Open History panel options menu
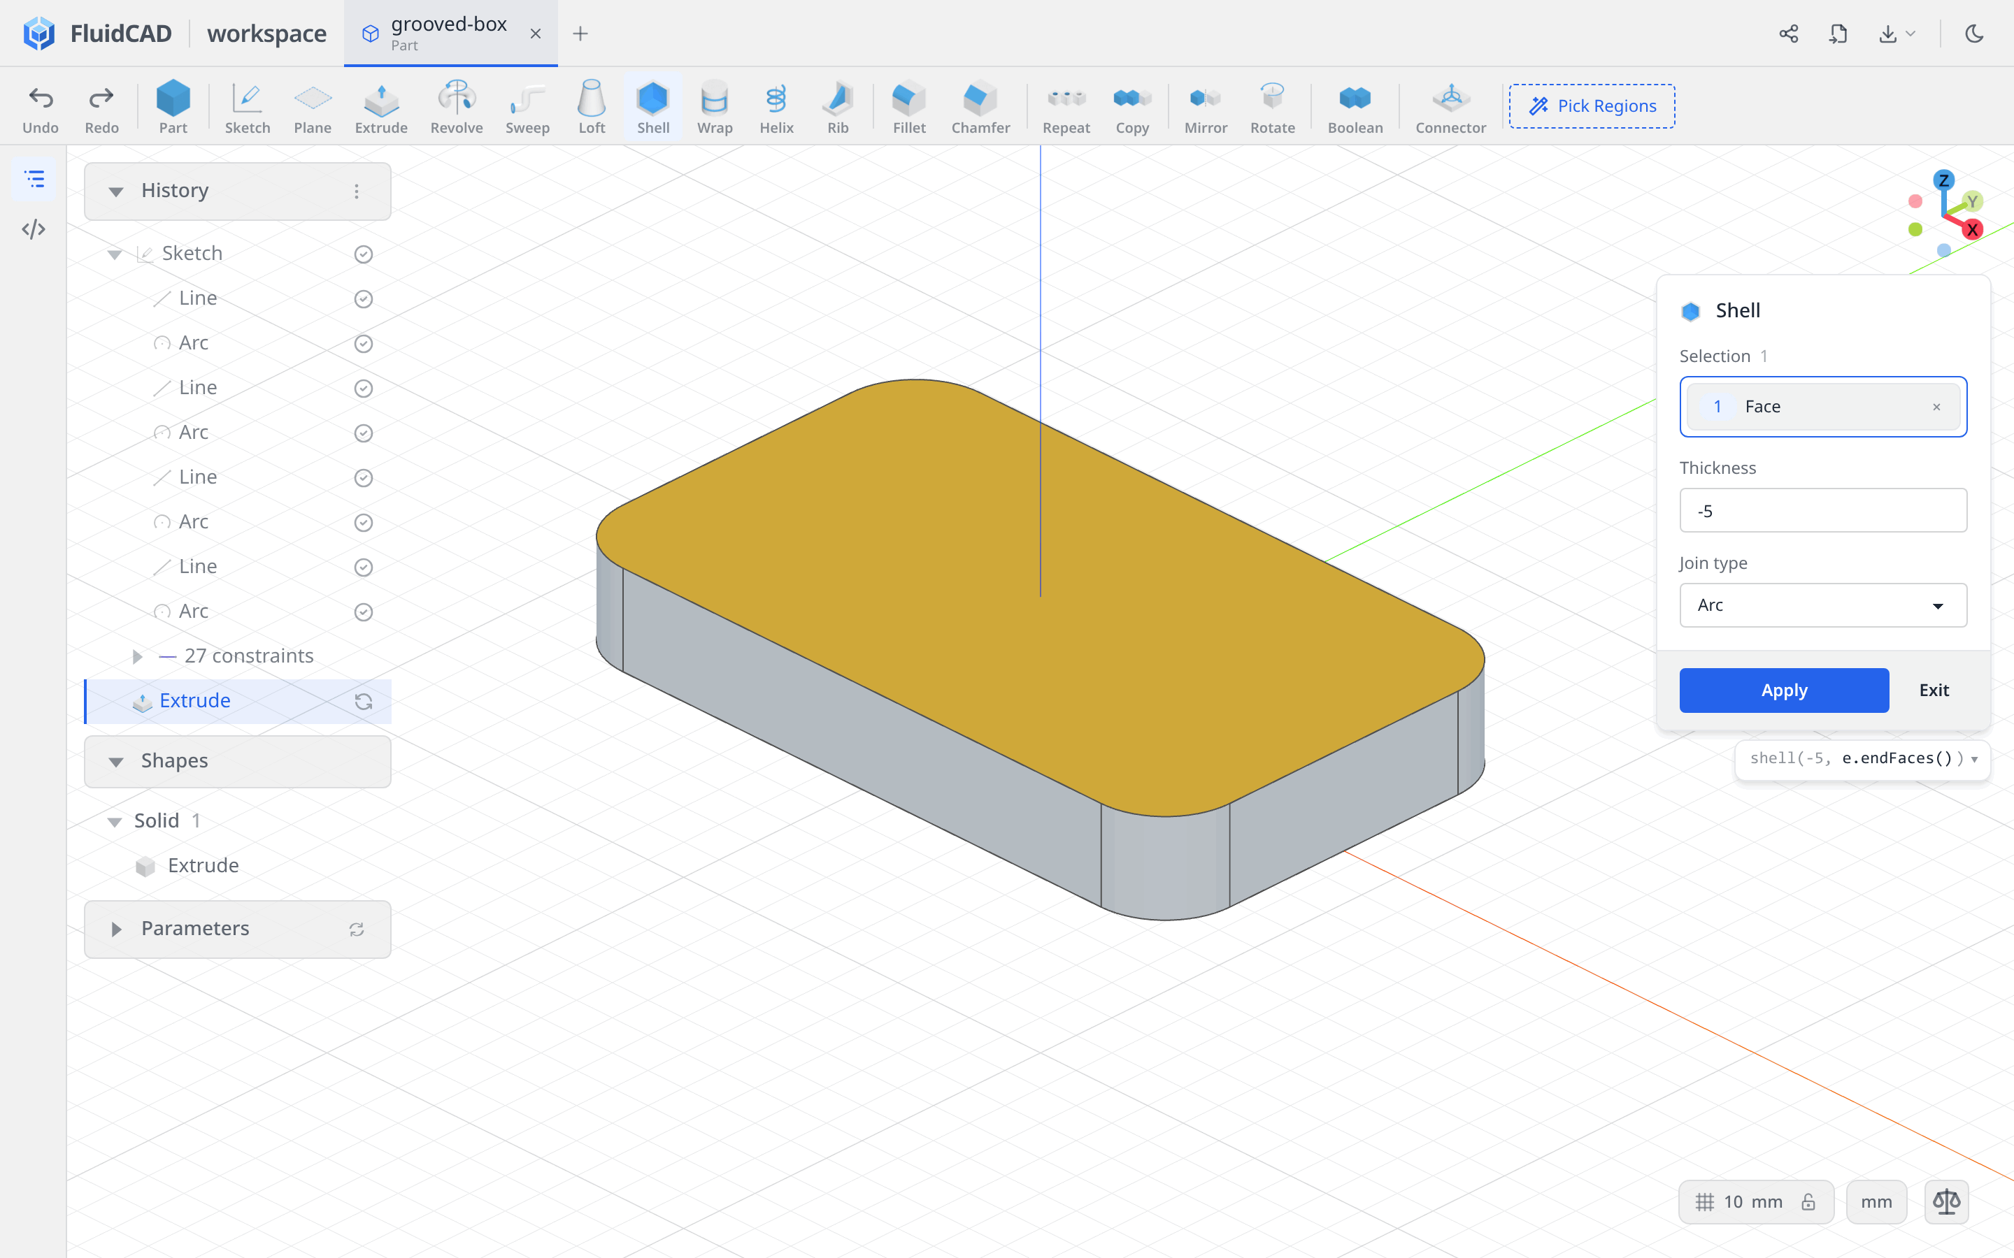Screen dimensions: 2014x1258 coord(356,191)
